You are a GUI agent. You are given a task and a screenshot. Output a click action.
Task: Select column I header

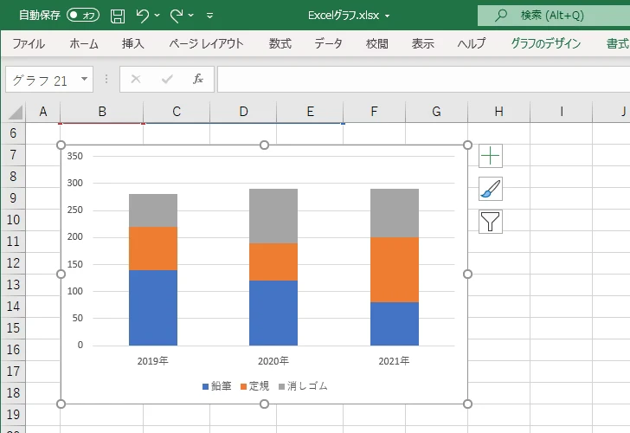[562, 112]
